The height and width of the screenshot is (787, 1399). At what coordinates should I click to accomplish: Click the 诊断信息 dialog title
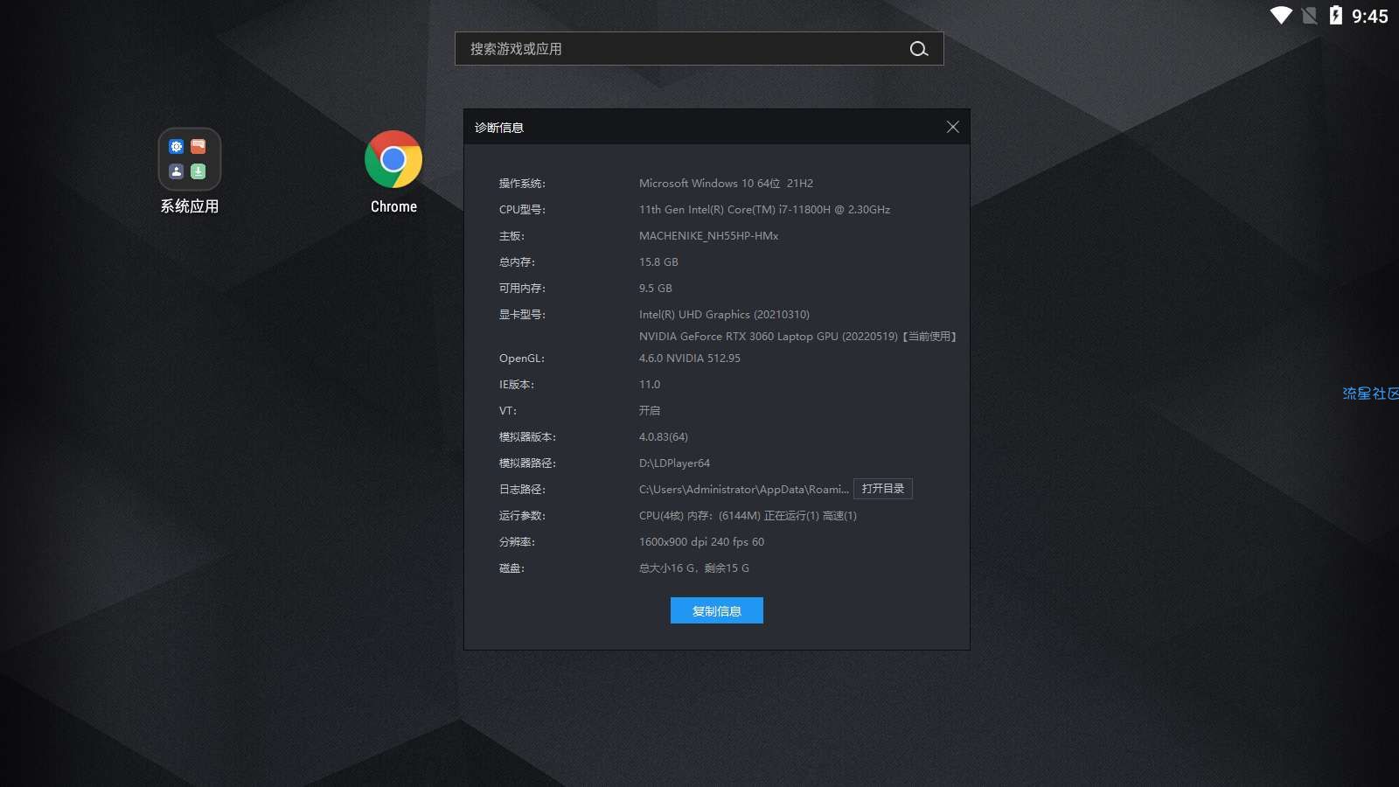(x=499, y=128)
